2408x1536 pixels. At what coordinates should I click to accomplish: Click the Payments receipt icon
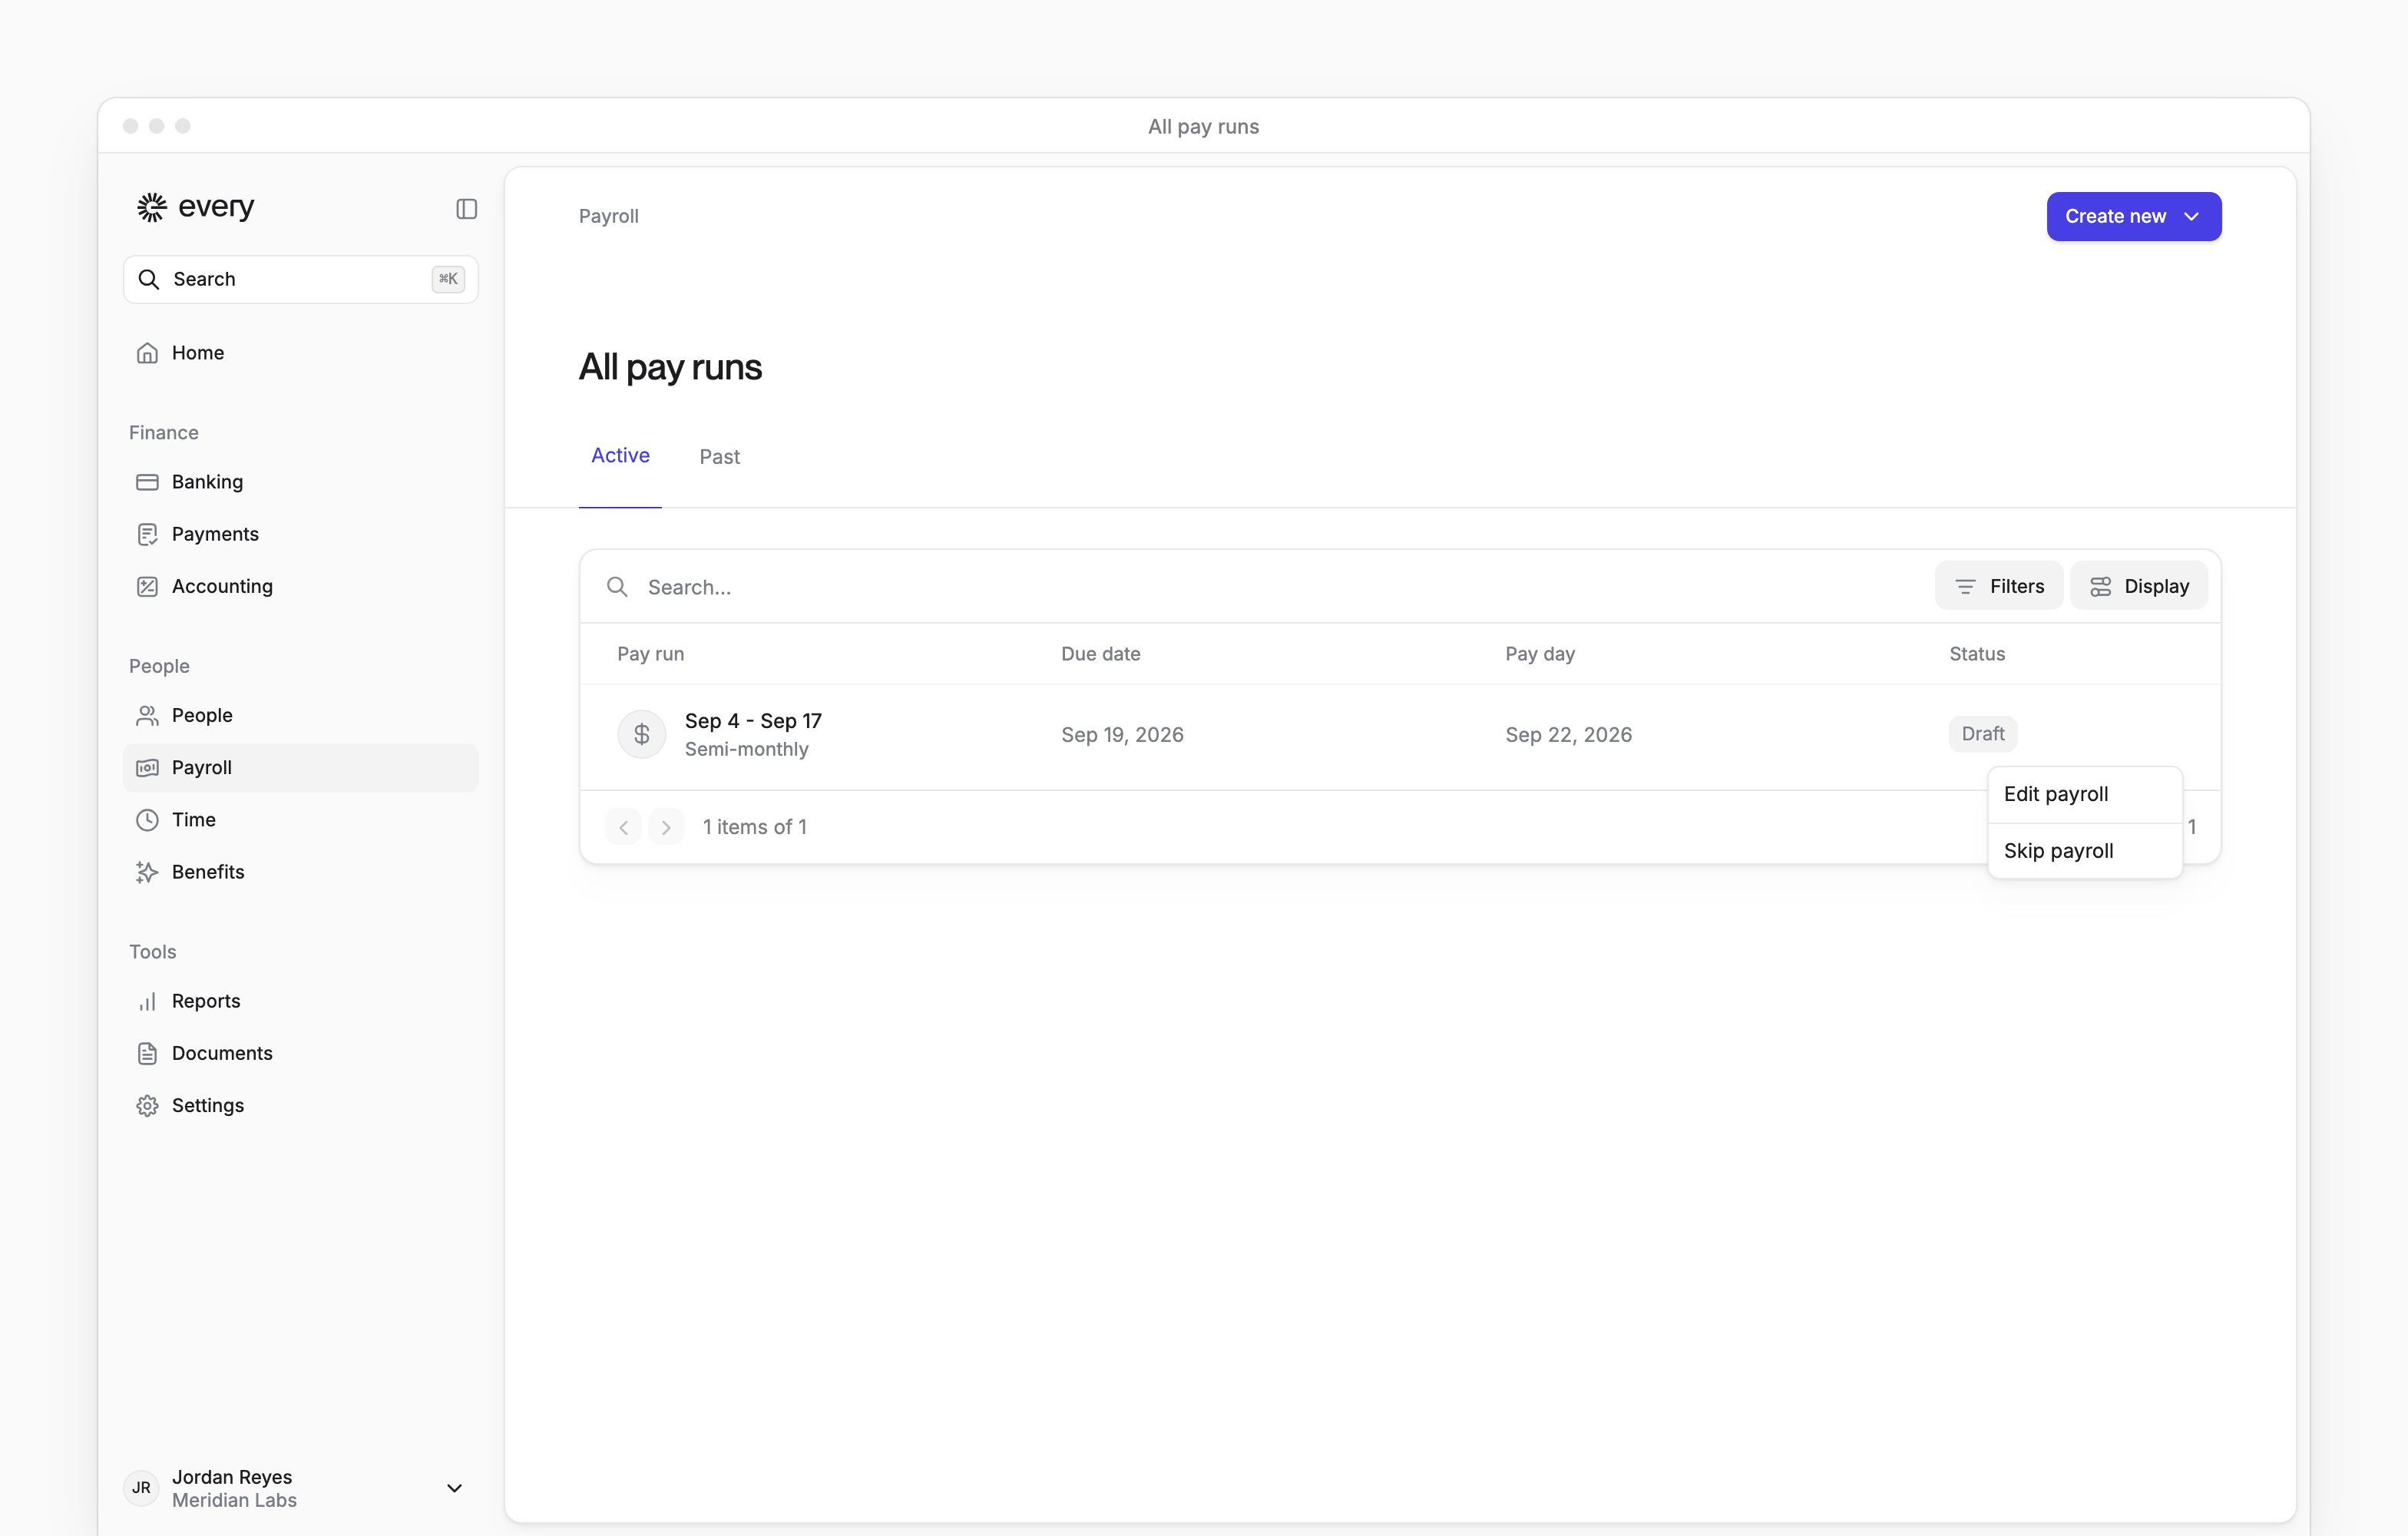[x=147, y=534]
